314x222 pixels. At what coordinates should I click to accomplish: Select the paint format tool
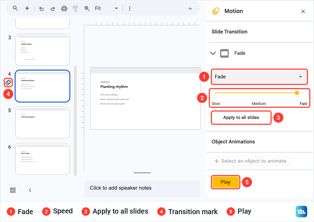coord(75,9)
